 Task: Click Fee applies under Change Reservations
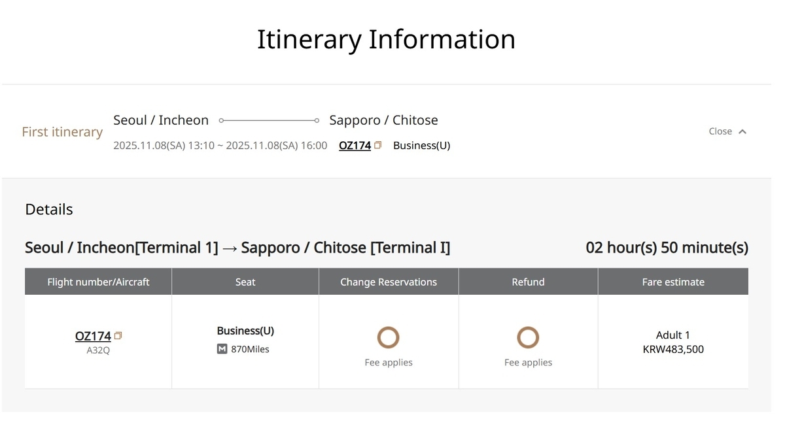click(x=389, y=363)
